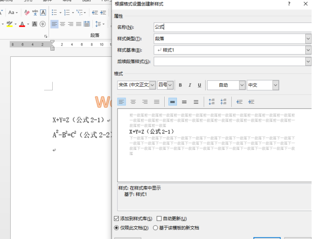Set center alignment in style dialog

click(x=133, y=102)
